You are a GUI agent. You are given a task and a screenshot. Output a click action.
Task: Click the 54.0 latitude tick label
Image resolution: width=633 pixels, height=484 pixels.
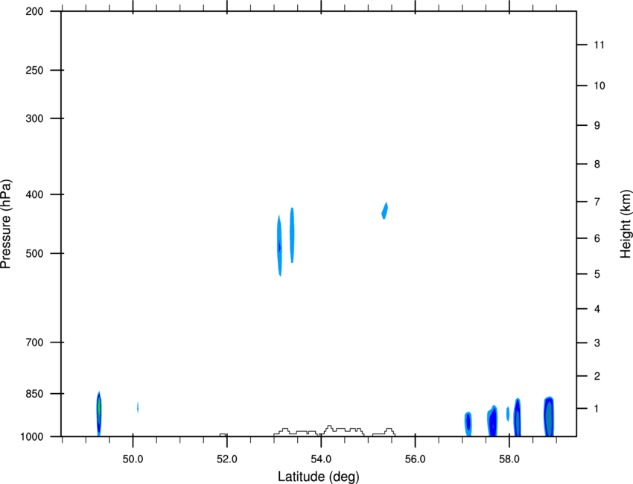tap(321, 459)
